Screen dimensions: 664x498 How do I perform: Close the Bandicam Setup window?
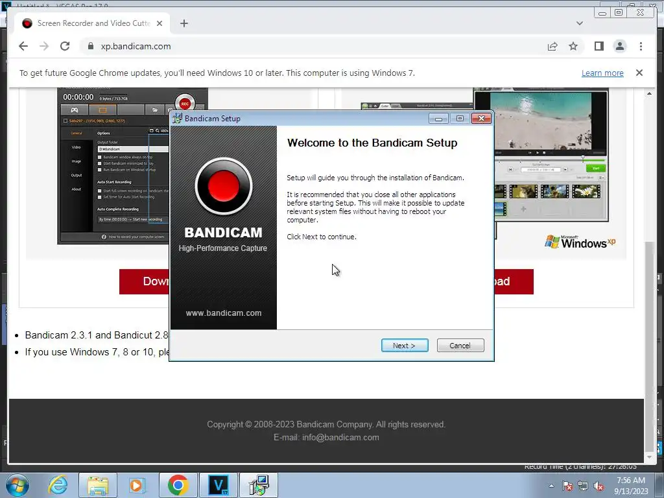[x=481, y=119]
